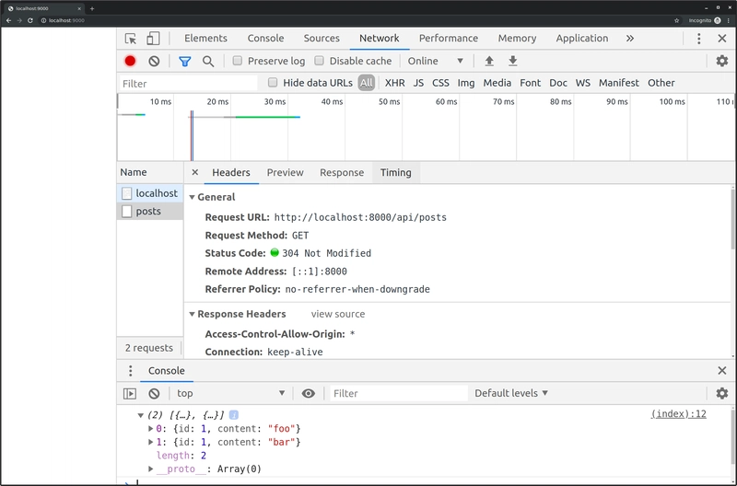This screenshot has height=486, width=737.
Task: Collapse the Response Headers section
Action: coord(192,314)
